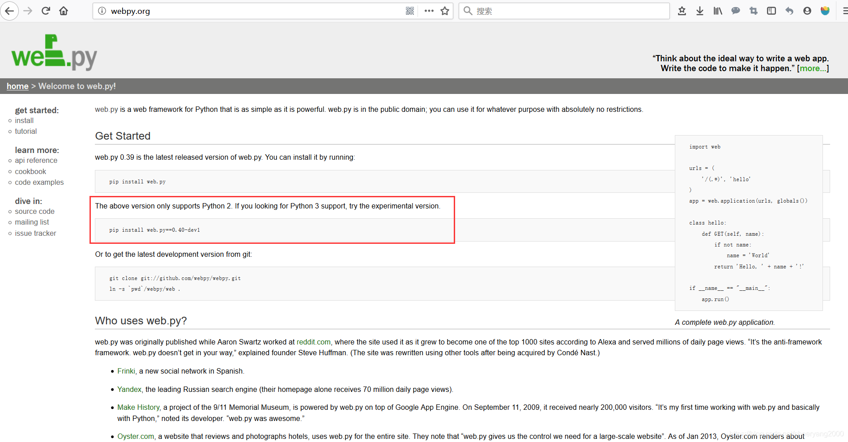Bookmark this page with the star
848x442 pixels.
445,11
